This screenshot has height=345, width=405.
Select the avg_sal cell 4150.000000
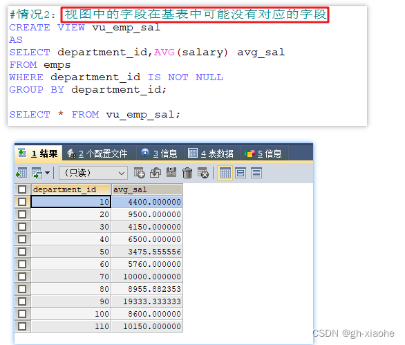[x=147, y=227]
